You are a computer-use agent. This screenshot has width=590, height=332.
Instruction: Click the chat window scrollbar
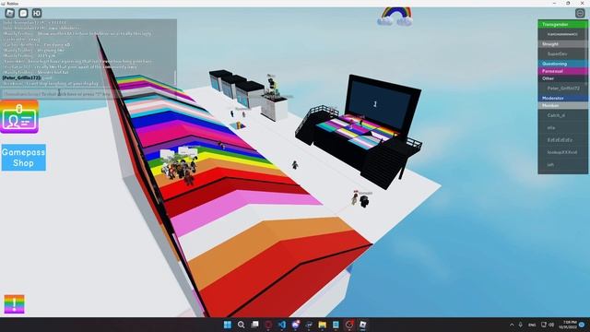(174, 77)
